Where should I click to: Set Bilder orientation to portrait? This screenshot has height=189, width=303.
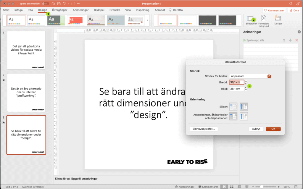click(x=233, y=107)
